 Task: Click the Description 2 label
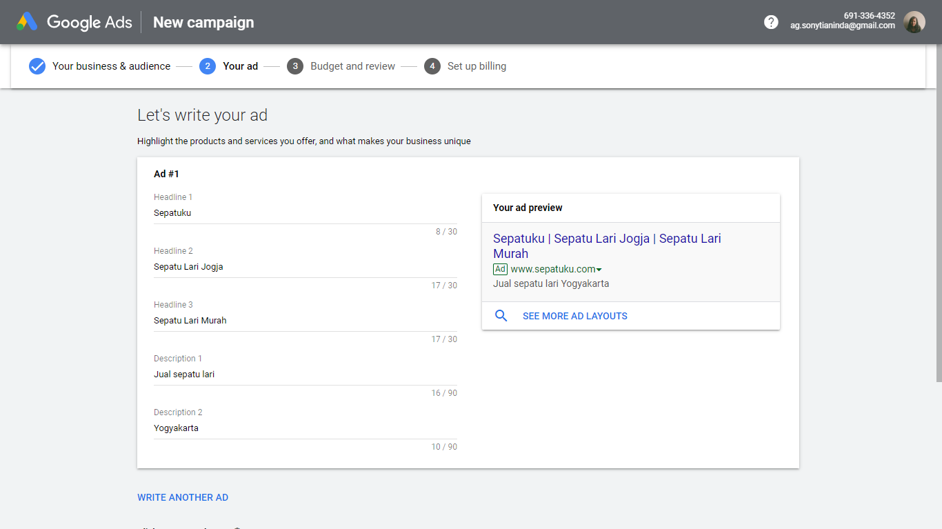click(x=178, y=412)
